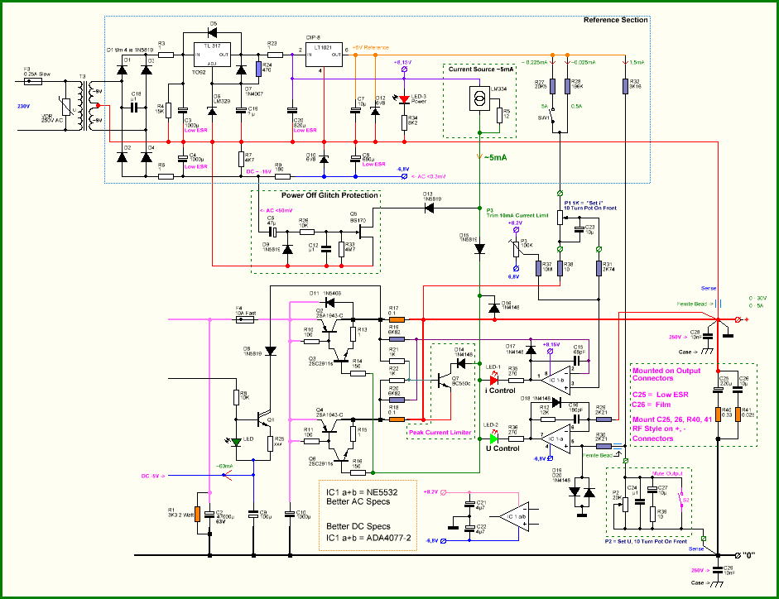
Task: Click the "Peak Current Limiter" label
Action: (x=440, y=433)
